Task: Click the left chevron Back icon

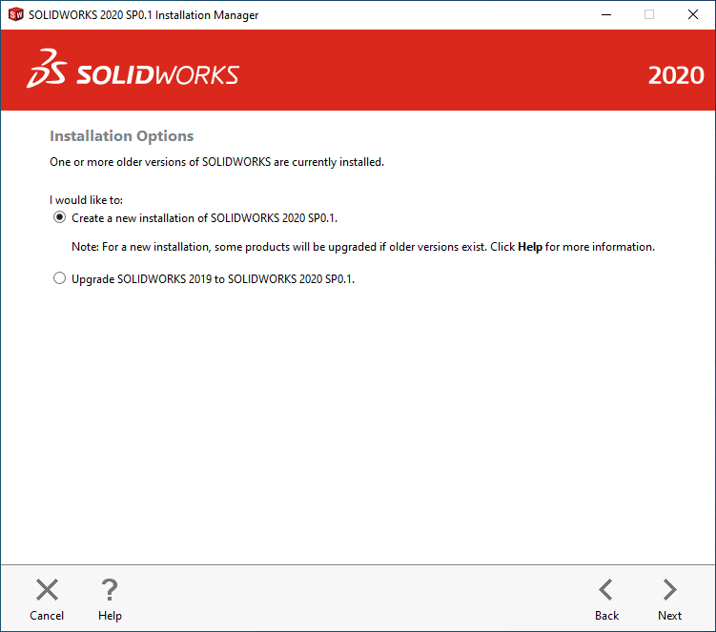Action: tap(606, 590)
